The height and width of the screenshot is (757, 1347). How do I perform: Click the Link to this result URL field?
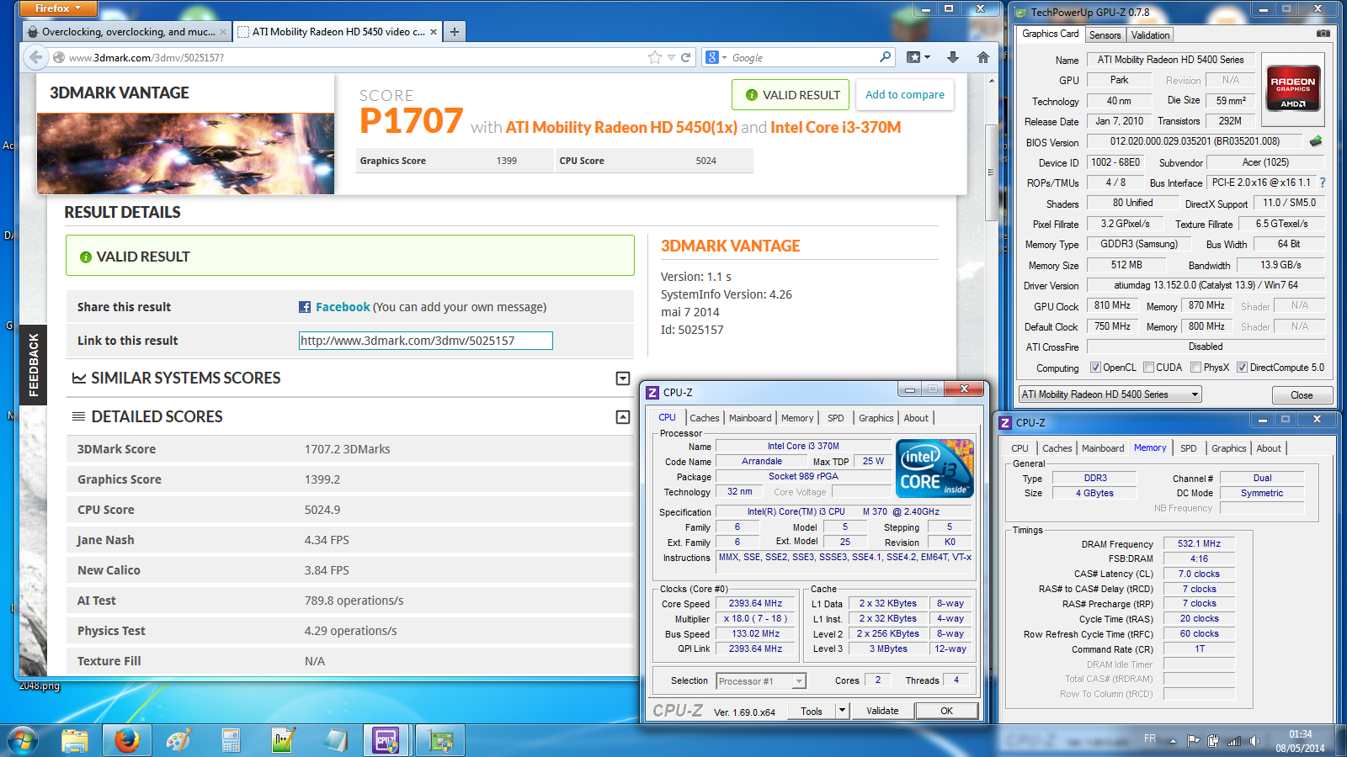(426, 341)
